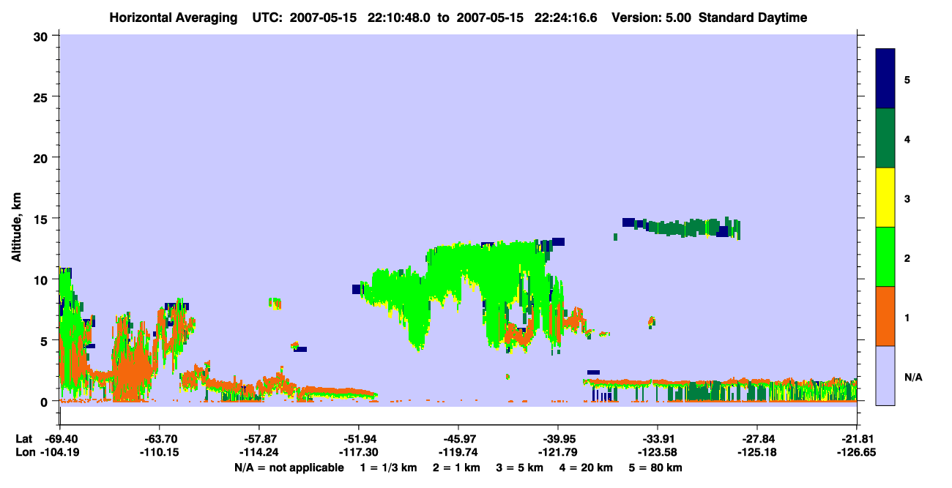Image resolution: width=952 pixels, height=488 pixels.
Task: Click legend text '5 = 80 km'
Action: pyautogui.click(x=657, y=468)
